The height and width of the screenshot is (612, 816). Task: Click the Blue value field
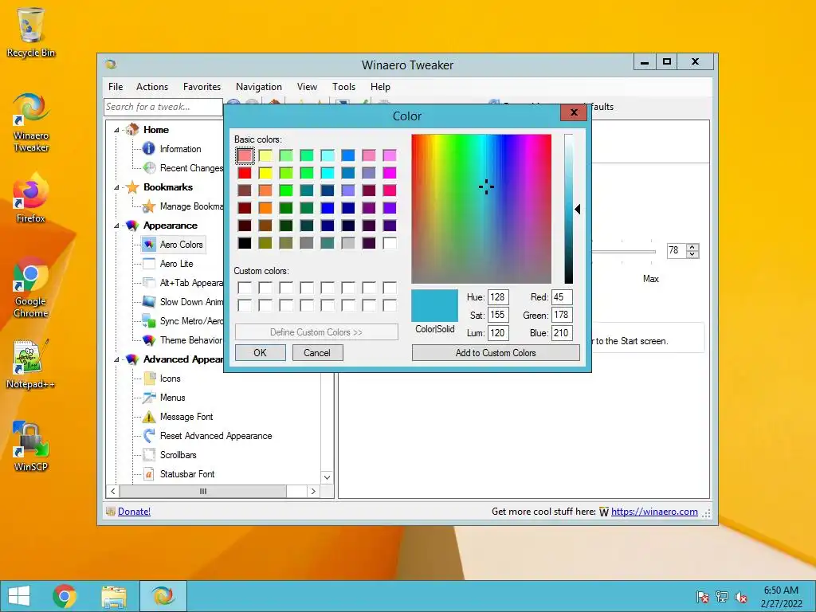pyautogui.click(x=562, y=333)
